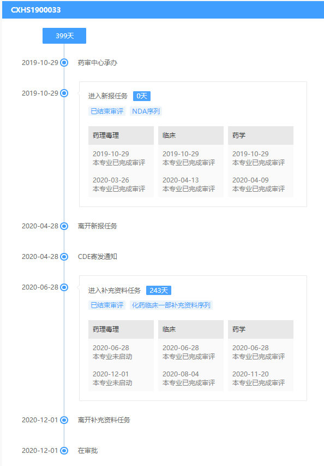Select the 药理毒理 column header in 新报任务 card
The height and width of the screenshot is (466, 324).
pos(121,135)
